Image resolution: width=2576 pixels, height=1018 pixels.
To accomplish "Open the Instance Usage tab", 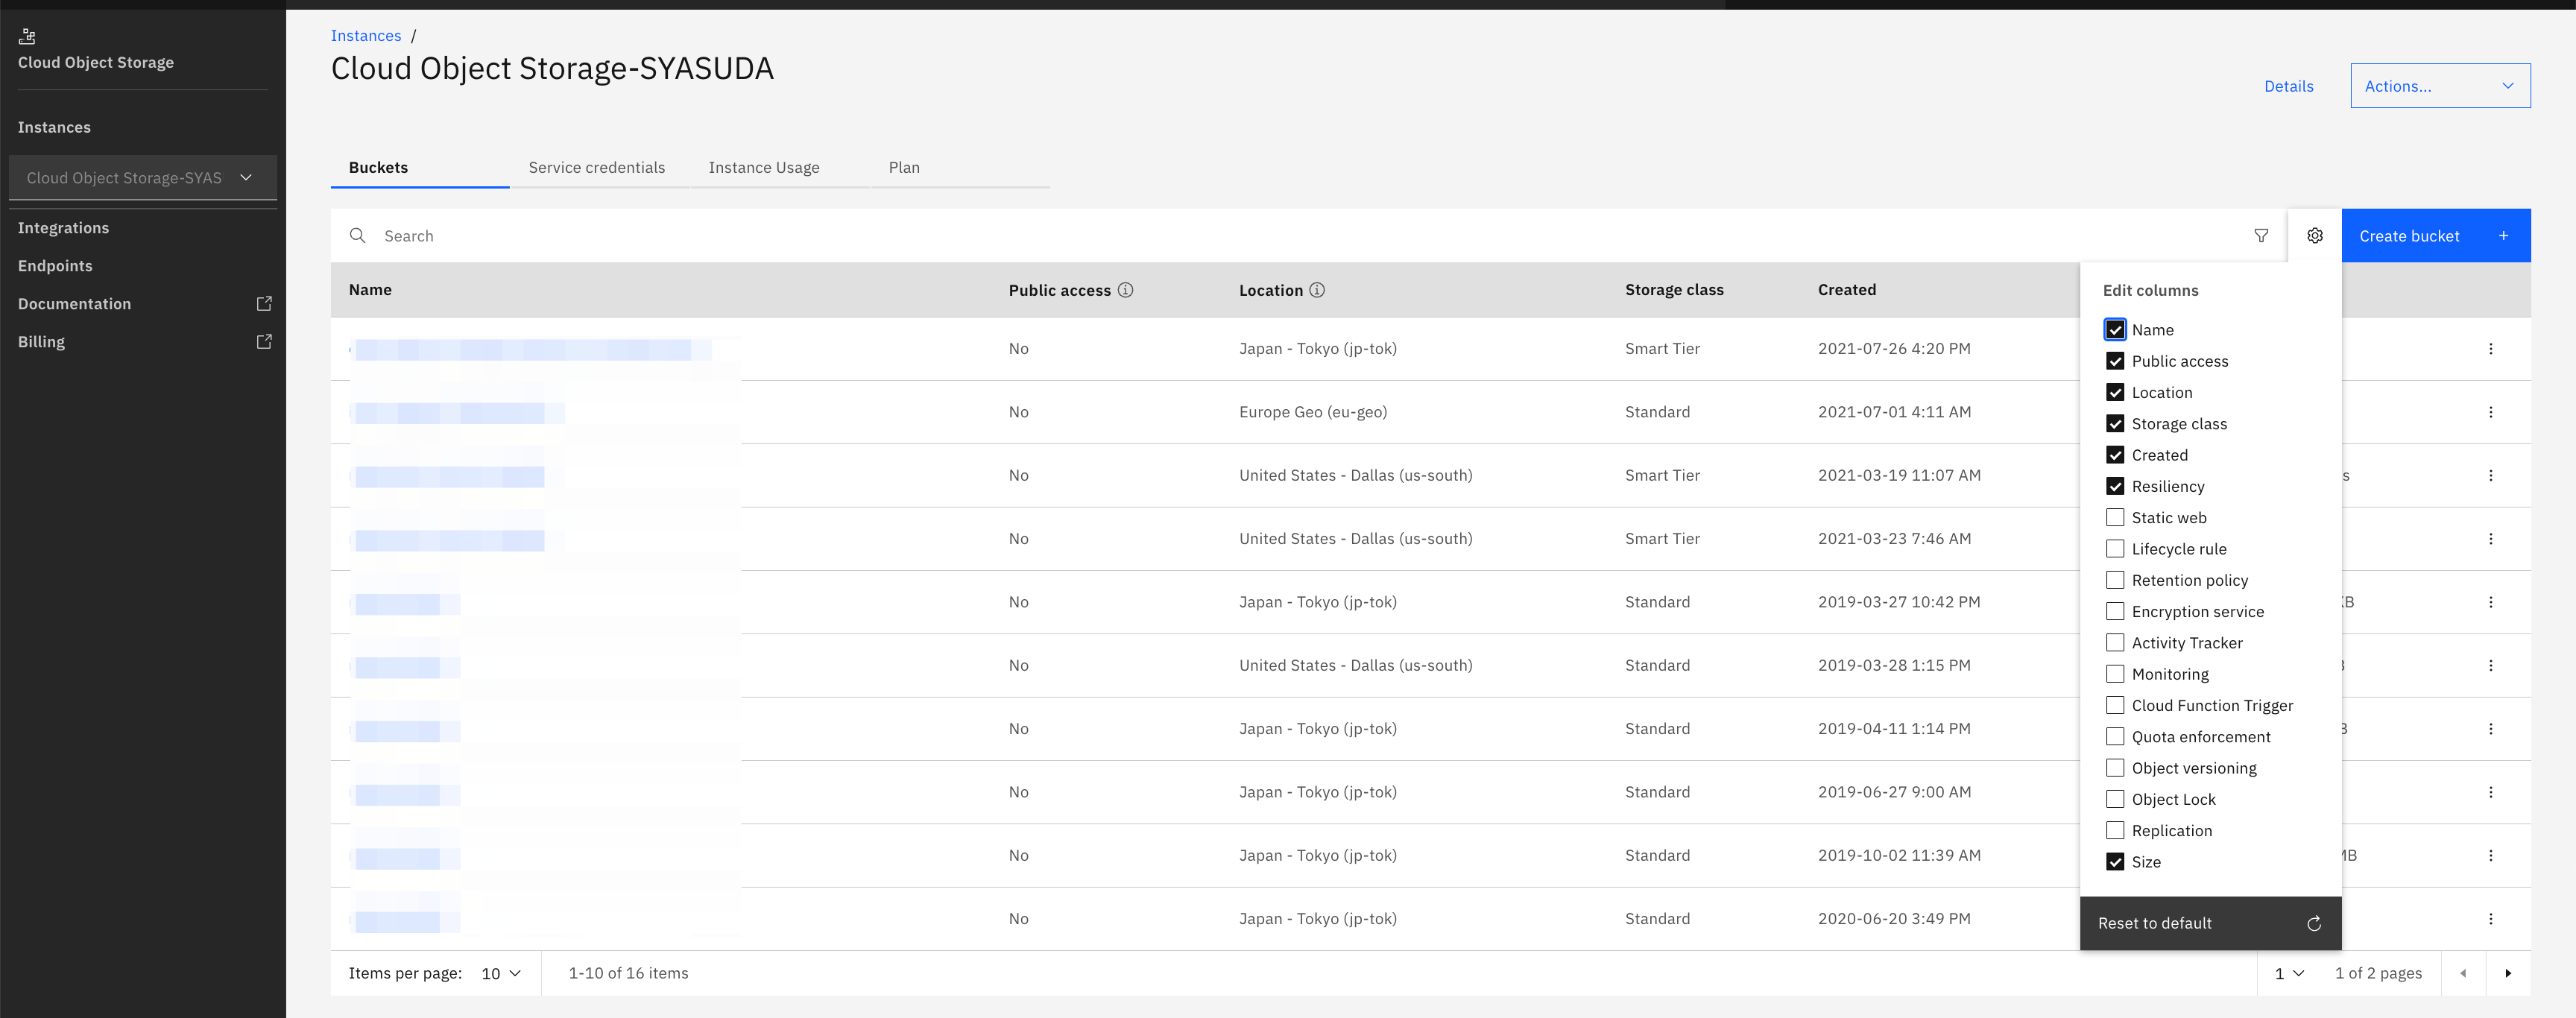I will coord(763,168).
